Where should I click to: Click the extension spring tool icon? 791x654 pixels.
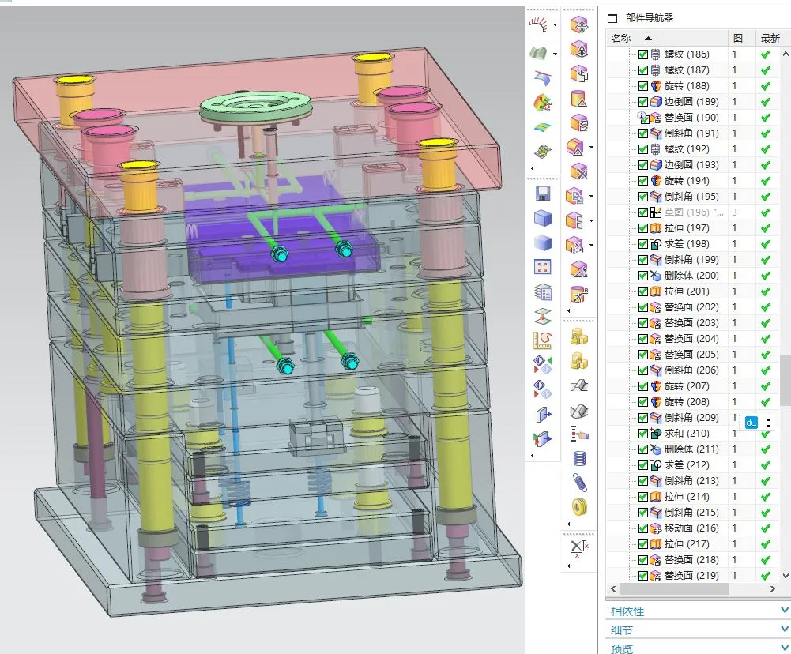point(578,481)
